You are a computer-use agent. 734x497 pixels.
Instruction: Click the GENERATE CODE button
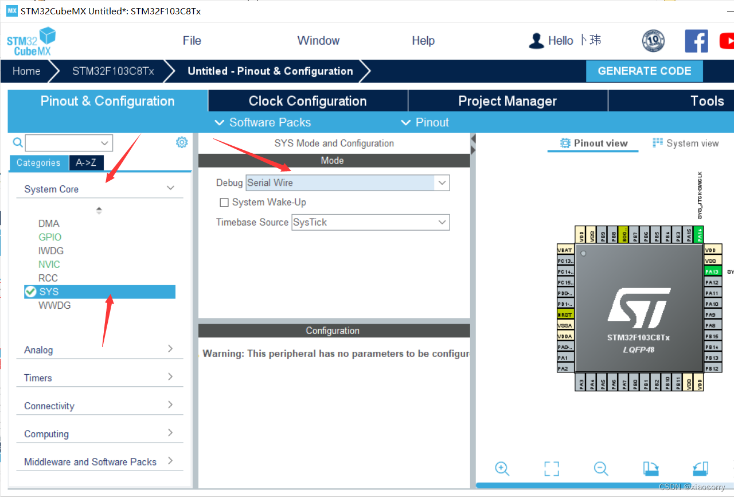click(645, 71)
